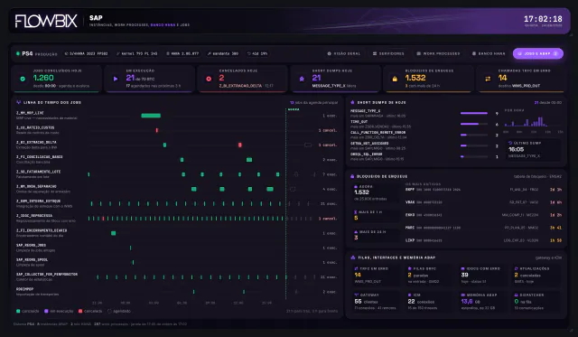Click the Z_BI_EXTRACAO_DELTA timeline row label
The image size is (578, 337).
pyautogui.click(x=36, y=143)
